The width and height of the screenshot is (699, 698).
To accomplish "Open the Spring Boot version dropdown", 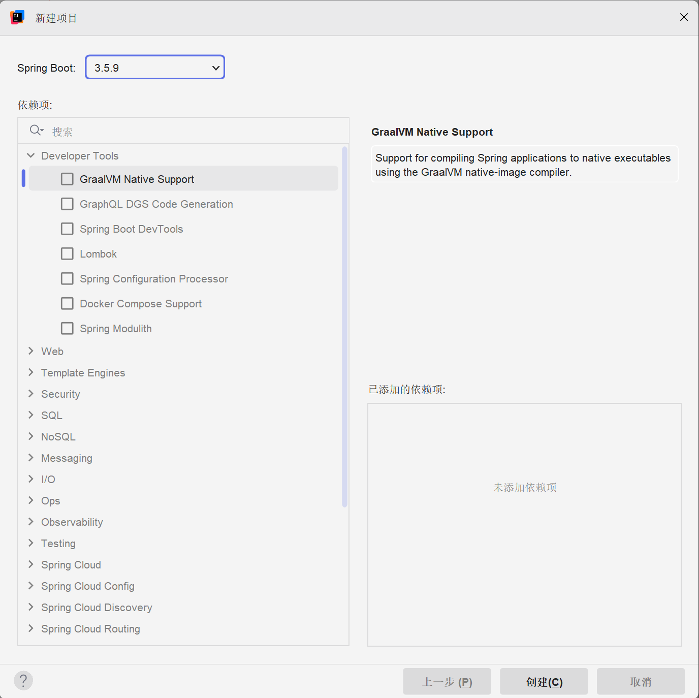I will coord(155,68).
